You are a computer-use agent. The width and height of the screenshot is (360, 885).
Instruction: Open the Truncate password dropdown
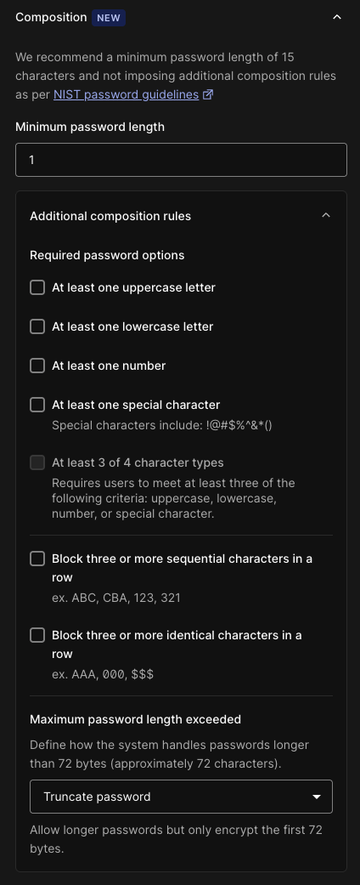181,797
